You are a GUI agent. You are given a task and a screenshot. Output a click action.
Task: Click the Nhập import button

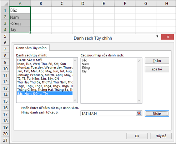(157, 113)
